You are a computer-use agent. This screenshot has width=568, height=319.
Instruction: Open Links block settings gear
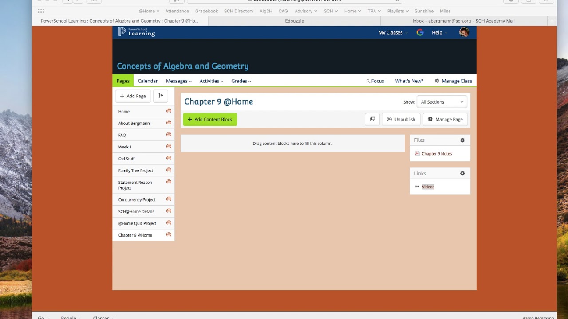462,173
